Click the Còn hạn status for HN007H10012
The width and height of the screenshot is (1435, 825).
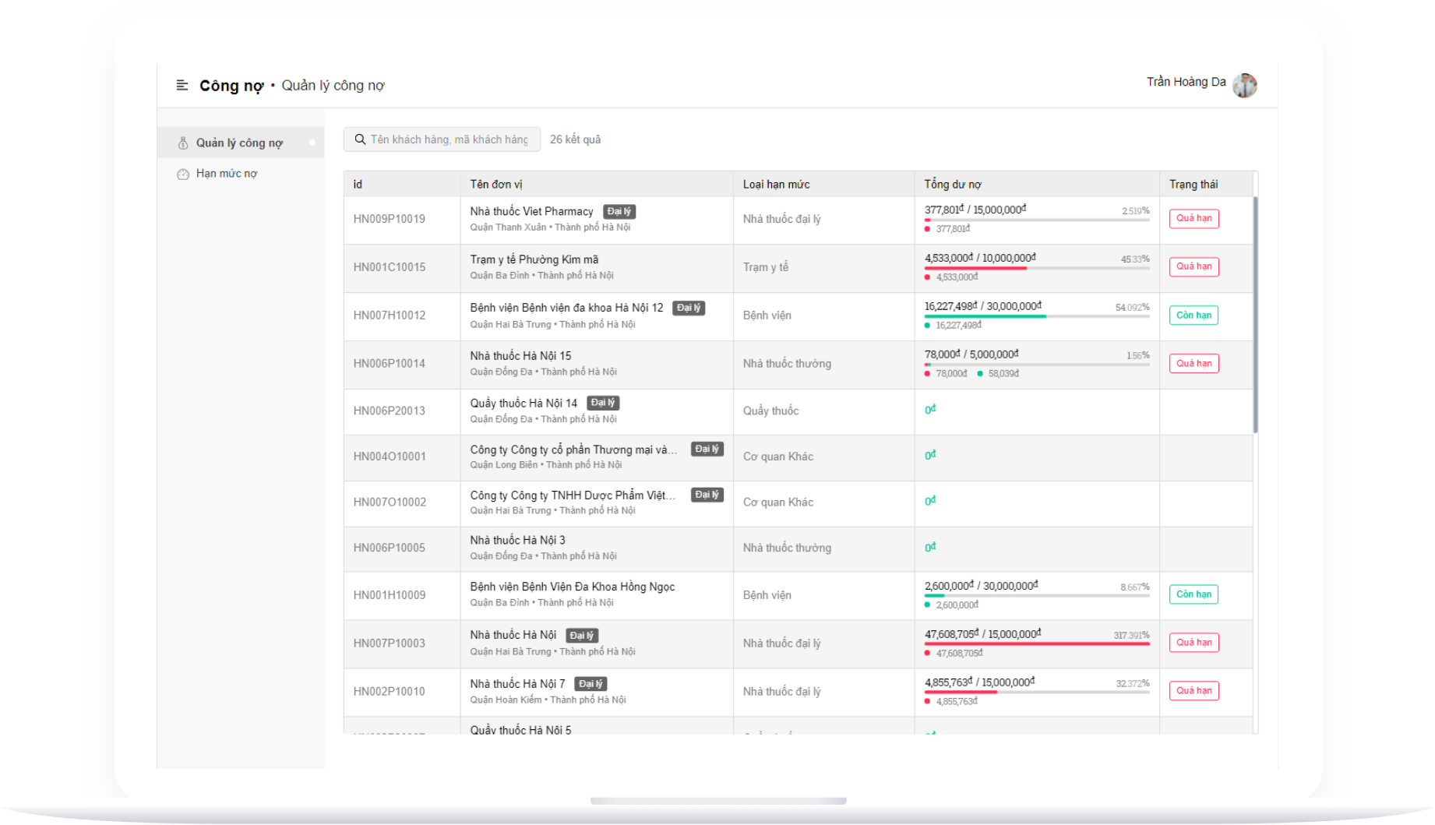[1193, 316]
